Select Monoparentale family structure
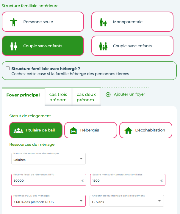180x214 pixels. (x=132, y=22)
